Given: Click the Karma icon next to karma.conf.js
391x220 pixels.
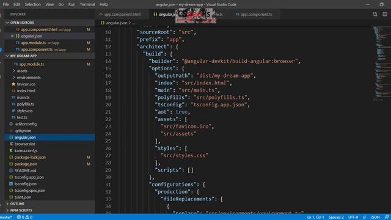Looking at the screenshot, I should point(11,151).
